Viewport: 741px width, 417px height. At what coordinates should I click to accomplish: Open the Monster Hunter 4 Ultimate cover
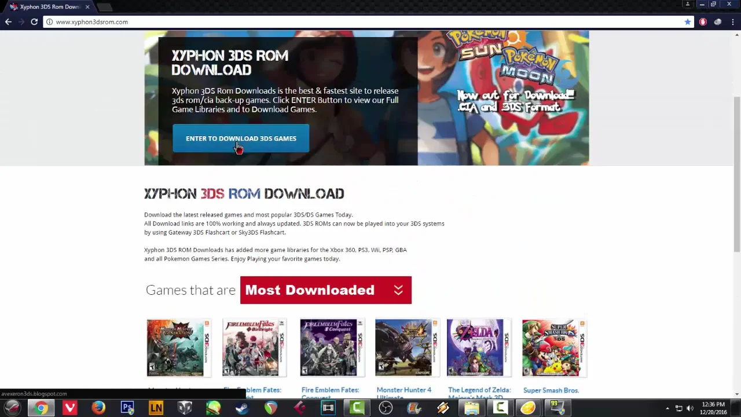pyautogui.click(x=407, y=348)
